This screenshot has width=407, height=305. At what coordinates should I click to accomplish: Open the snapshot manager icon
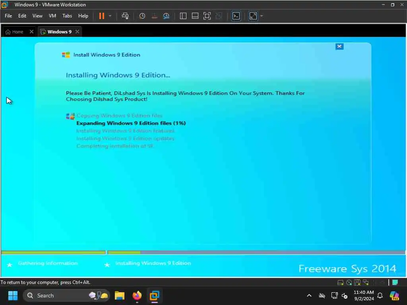point(166,16)
